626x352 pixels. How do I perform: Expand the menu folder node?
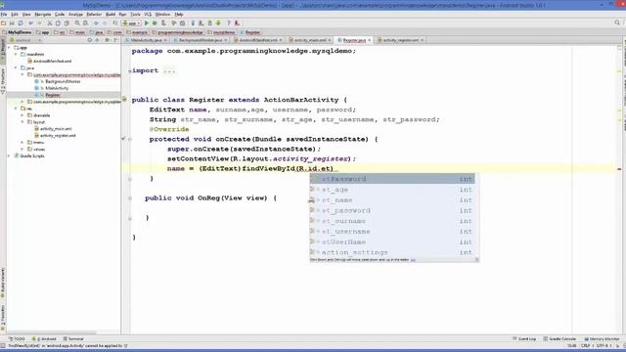tap(22, 143)
